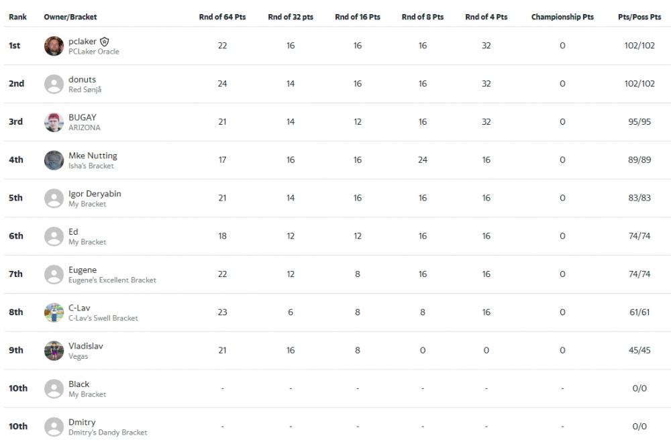Select the Pts/Poss Pts column header
Screen dimensions: 671x446
click(639, 17)
